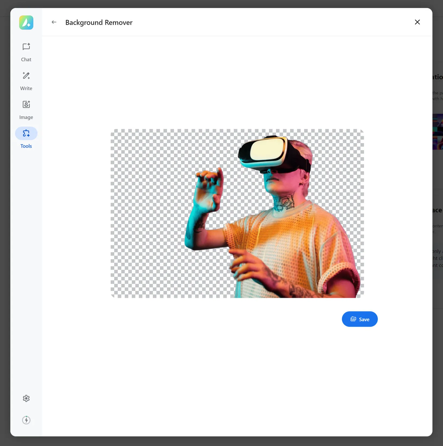Viewport: 443px width, 446px height.
Task: Click the Background Remover title text
Action: pyautogui.click(x=99, y=22)
